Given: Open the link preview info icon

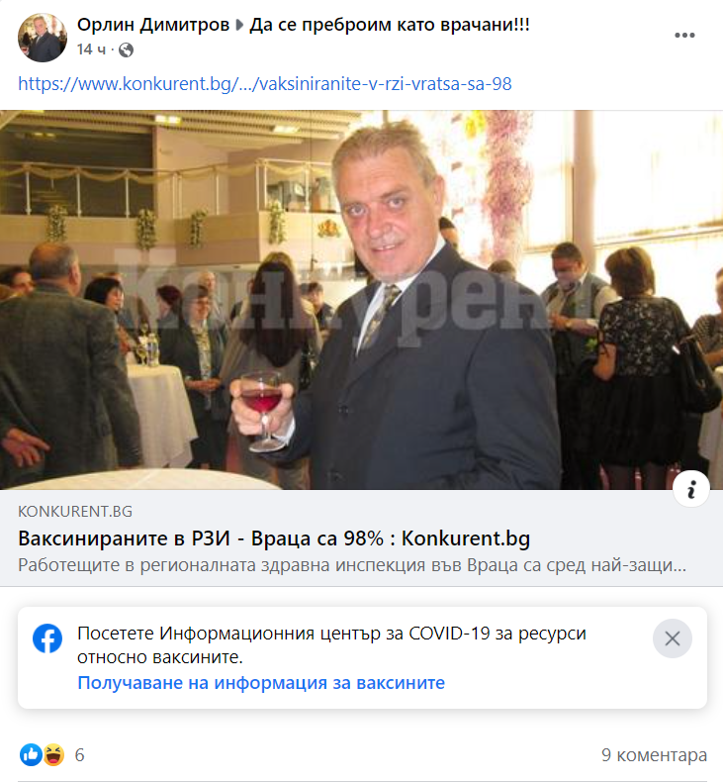Looking at the screenshot, I should click(691, 489).
